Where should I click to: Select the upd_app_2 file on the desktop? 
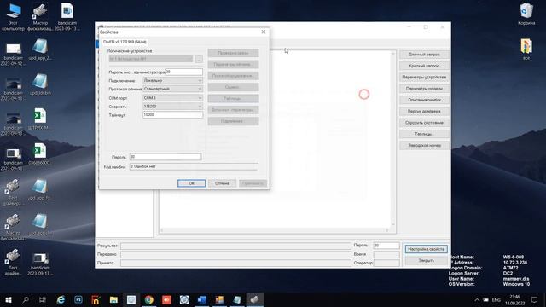coord(40,49)
